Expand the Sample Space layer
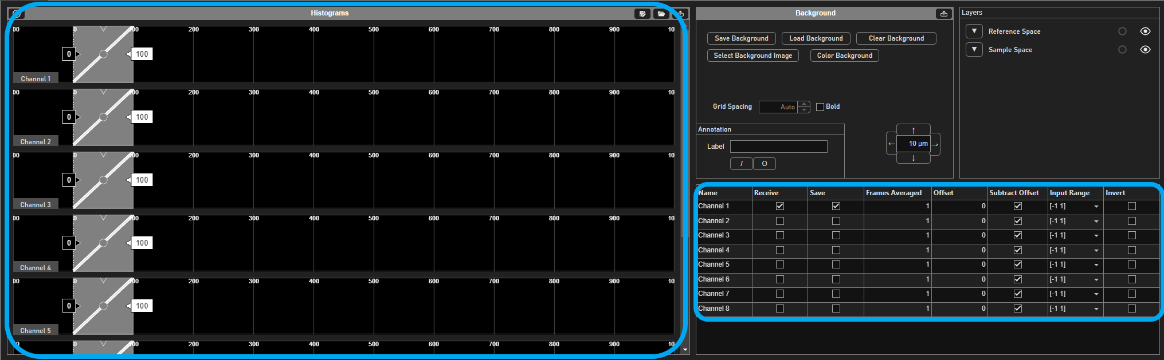1164x360 pixels. tap(974, 50)
